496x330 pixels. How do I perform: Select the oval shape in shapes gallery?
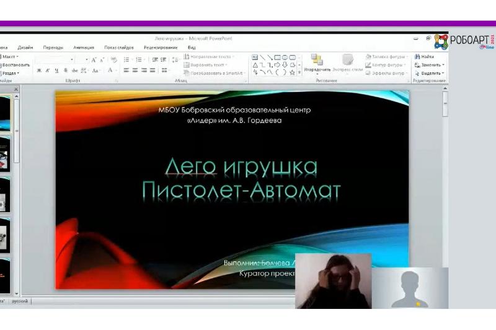(x=284, y=57)
